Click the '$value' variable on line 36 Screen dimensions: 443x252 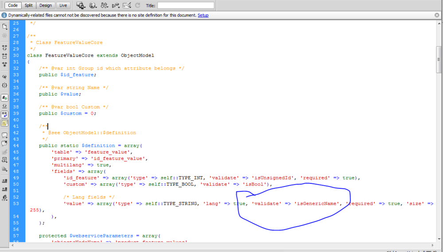click(x=69, y=94)
